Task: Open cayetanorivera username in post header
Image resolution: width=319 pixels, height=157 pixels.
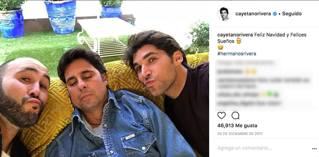Action: click(x=253, y=14)
